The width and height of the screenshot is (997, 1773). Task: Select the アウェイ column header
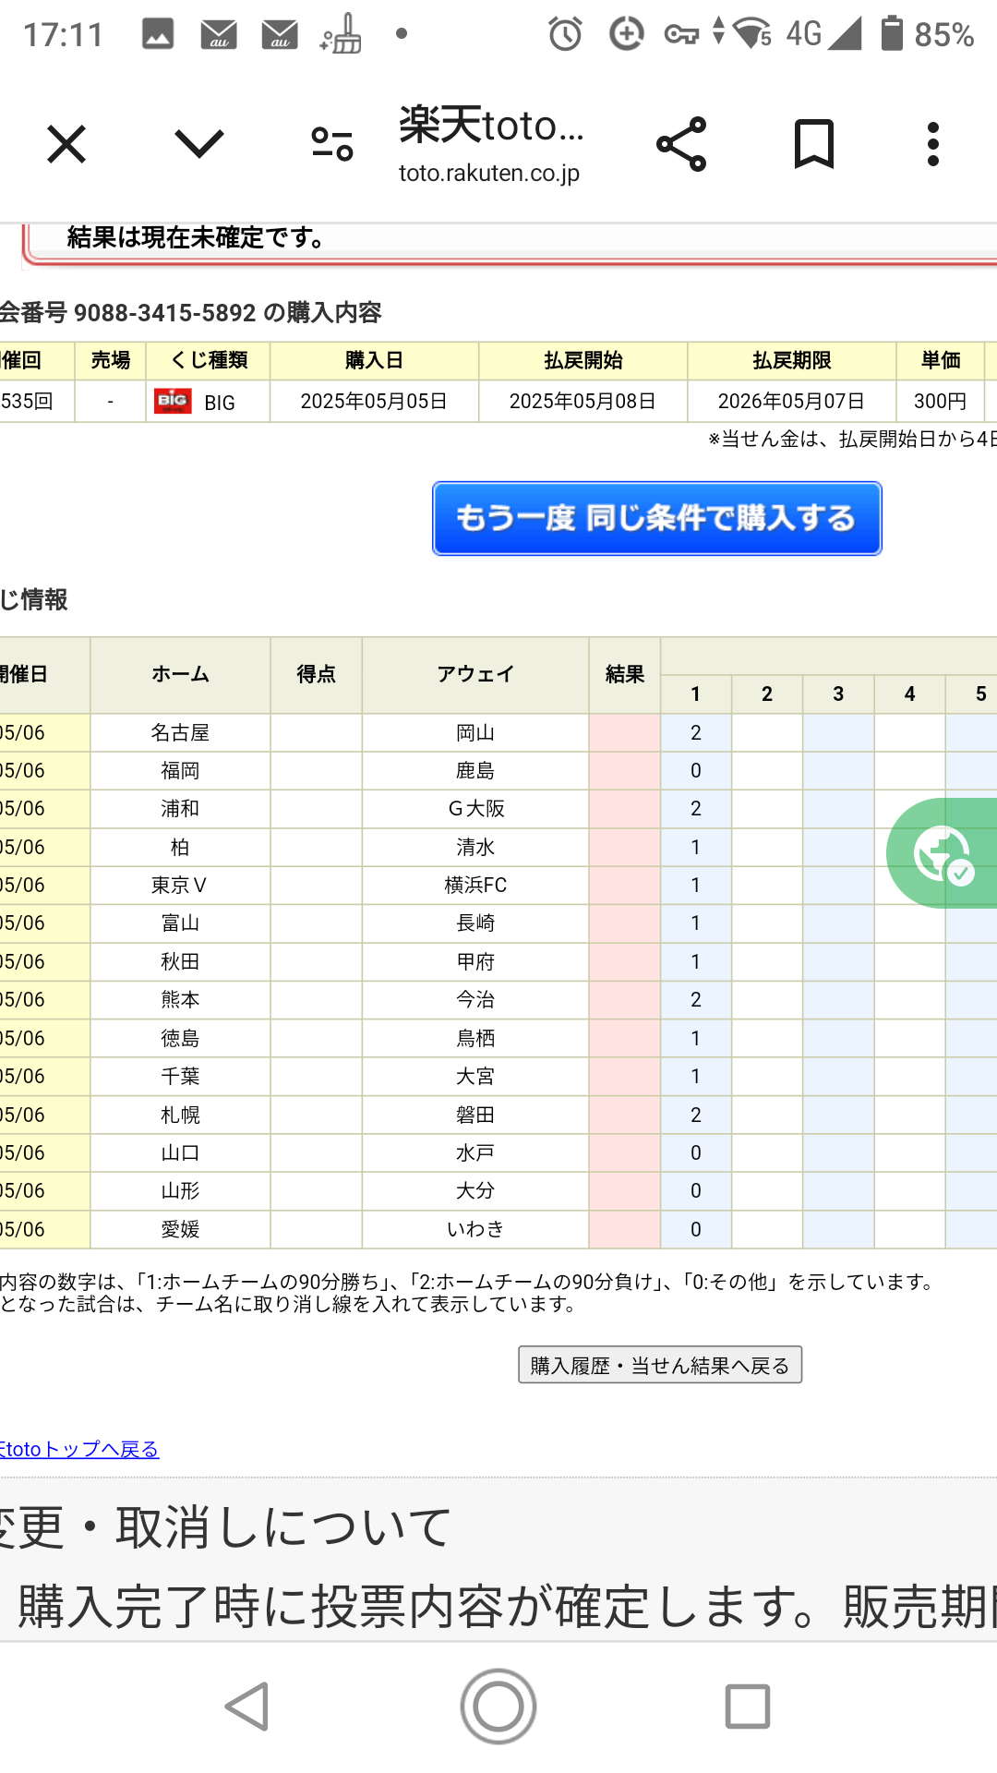coord(475,675)
